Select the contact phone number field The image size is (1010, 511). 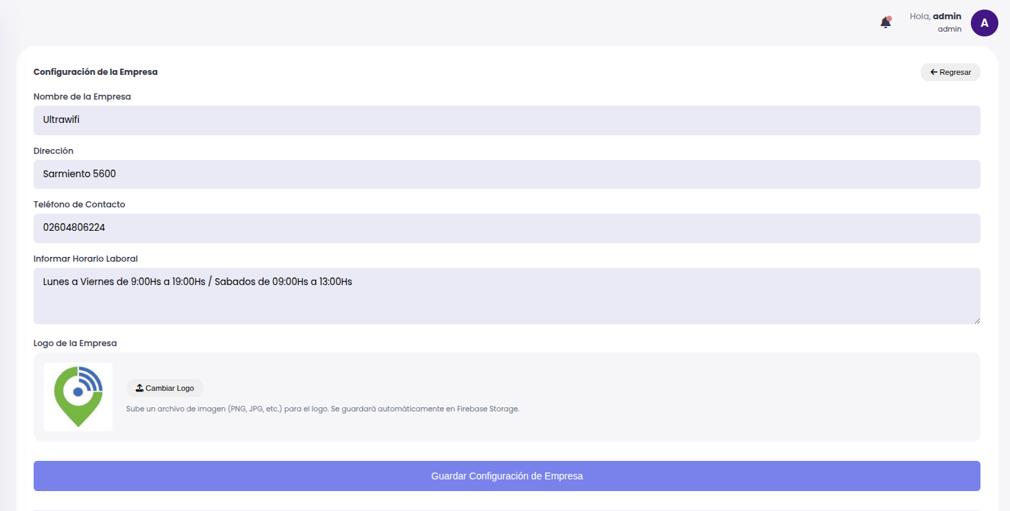click(507, 228)
